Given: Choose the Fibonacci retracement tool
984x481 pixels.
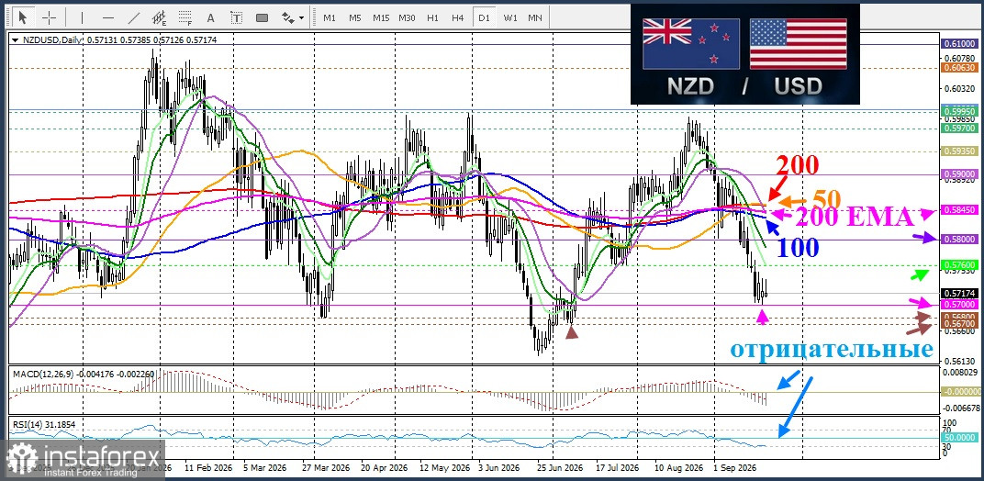Looking at the screenshot, I should pyautogui.click(x=184, y=17).
